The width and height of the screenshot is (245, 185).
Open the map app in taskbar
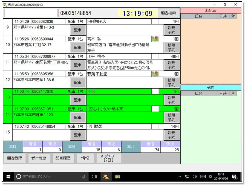117,177
